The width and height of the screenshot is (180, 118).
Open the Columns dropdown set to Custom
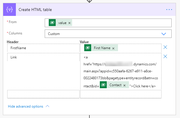pos(108,34)
